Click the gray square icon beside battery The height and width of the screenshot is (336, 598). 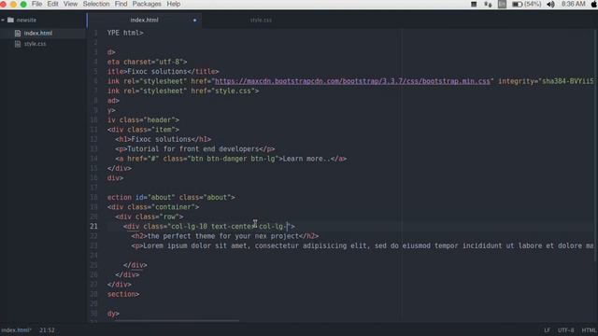pos(503,4)
